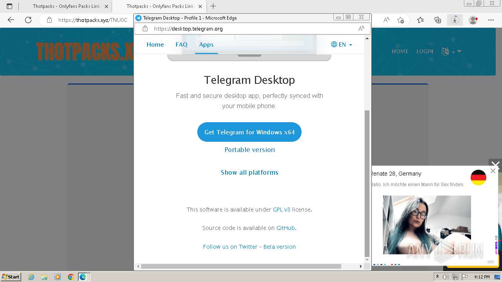
Task: Click the thotpacks.xyz address bar
Action: 93,20
